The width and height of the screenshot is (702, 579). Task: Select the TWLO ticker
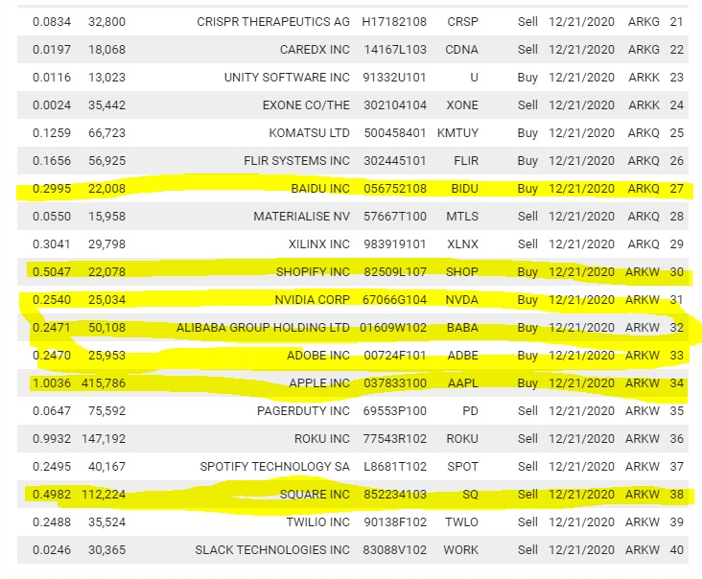pos(461,521)
